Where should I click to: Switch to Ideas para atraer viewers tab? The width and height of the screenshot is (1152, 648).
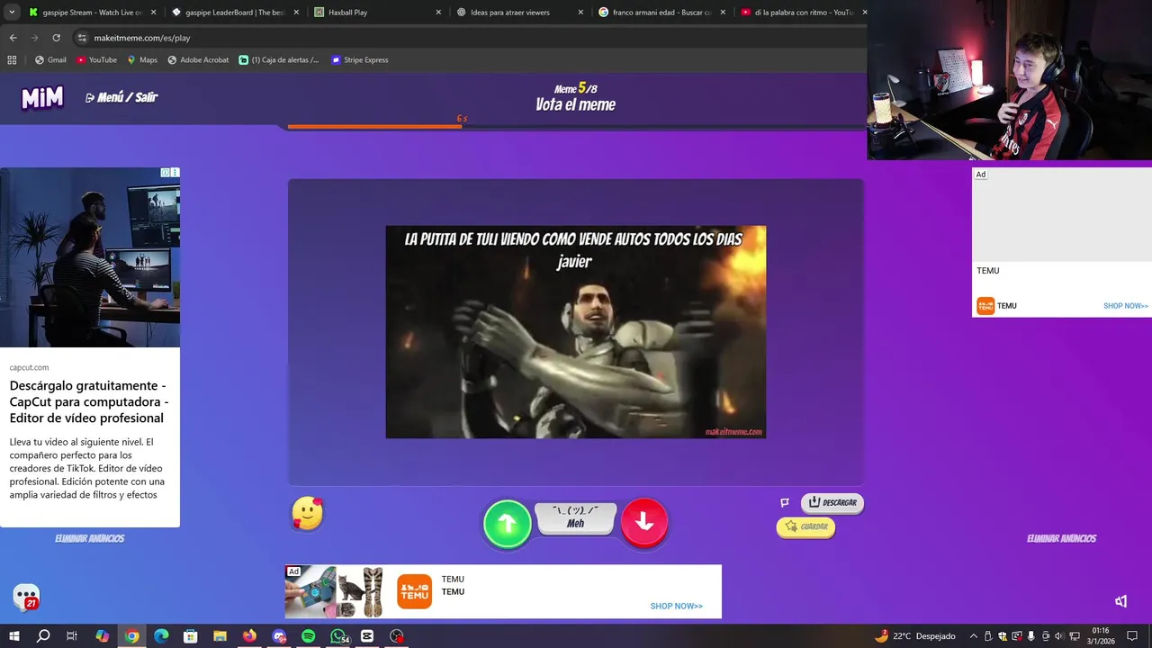(x=518, y=13)
